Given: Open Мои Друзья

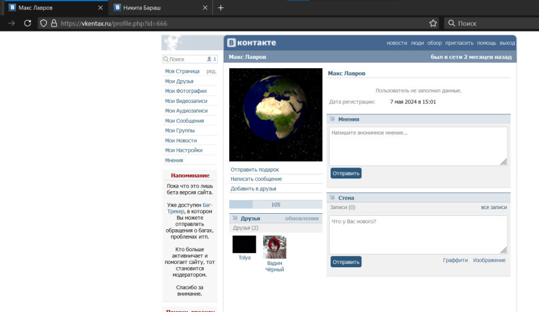Looking at the screenshot, I should pos(179,82).
